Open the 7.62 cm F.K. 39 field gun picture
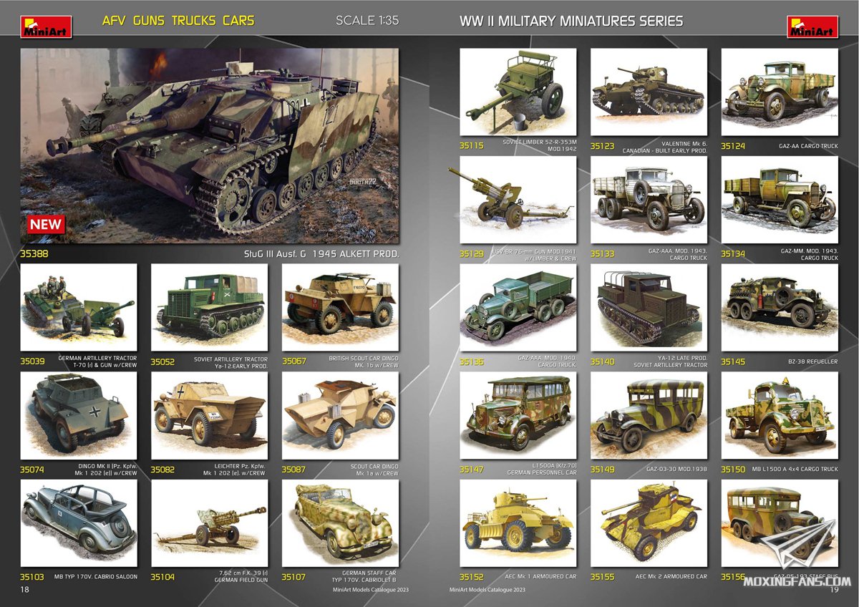This screenshot has height=607, width=859. click(210, 524)
